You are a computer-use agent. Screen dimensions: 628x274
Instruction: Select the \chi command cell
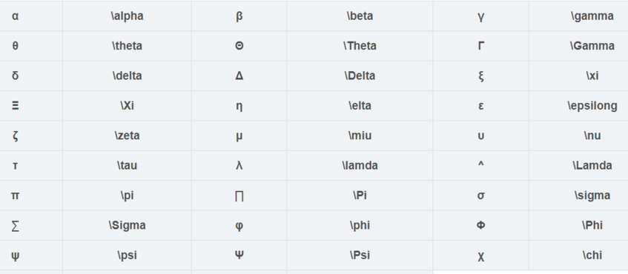[578, 255]
